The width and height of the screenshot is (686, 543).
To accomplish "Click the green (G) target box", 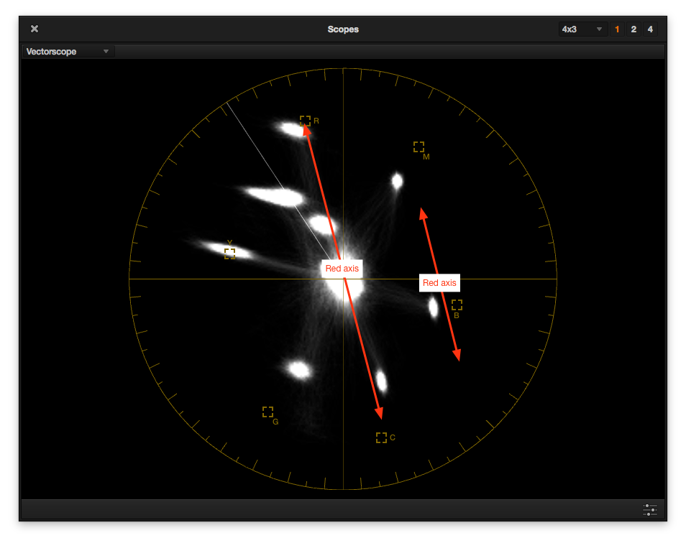I will (267, 412).
